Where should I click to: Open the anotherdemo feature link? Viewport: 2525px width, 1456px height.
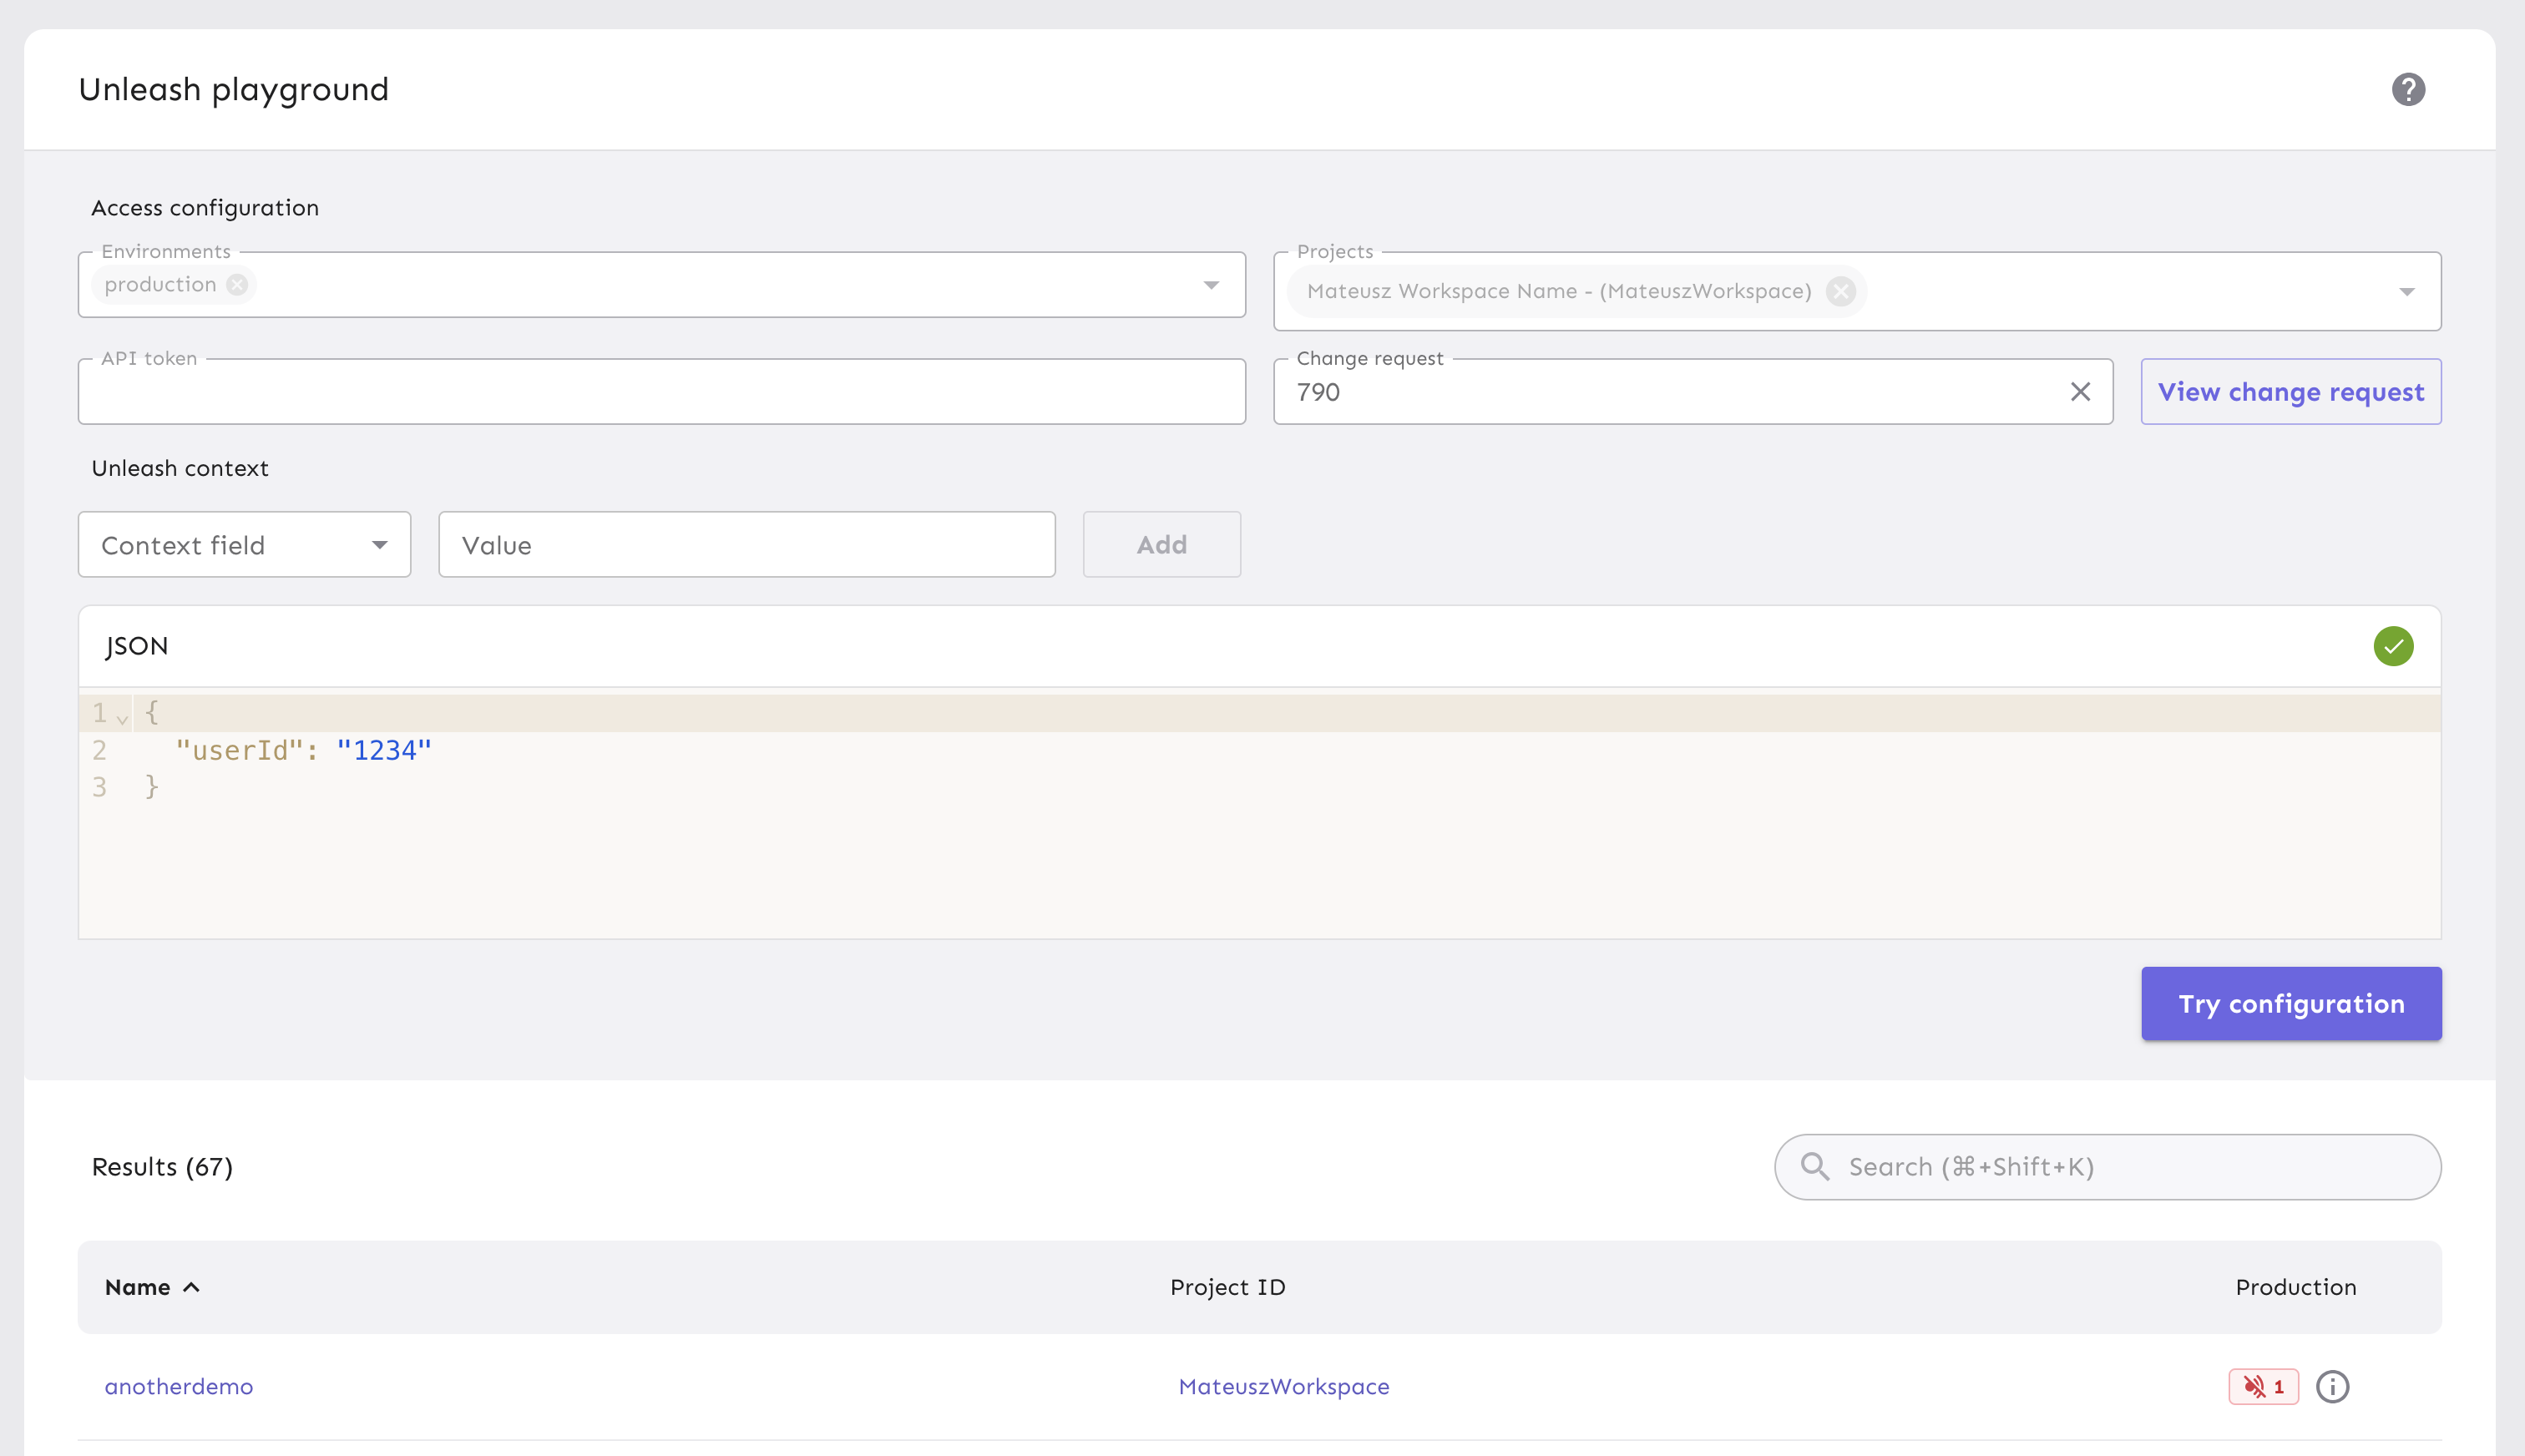[179, 1387]
